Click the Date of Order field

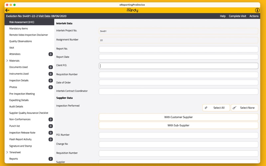point(179,83)
